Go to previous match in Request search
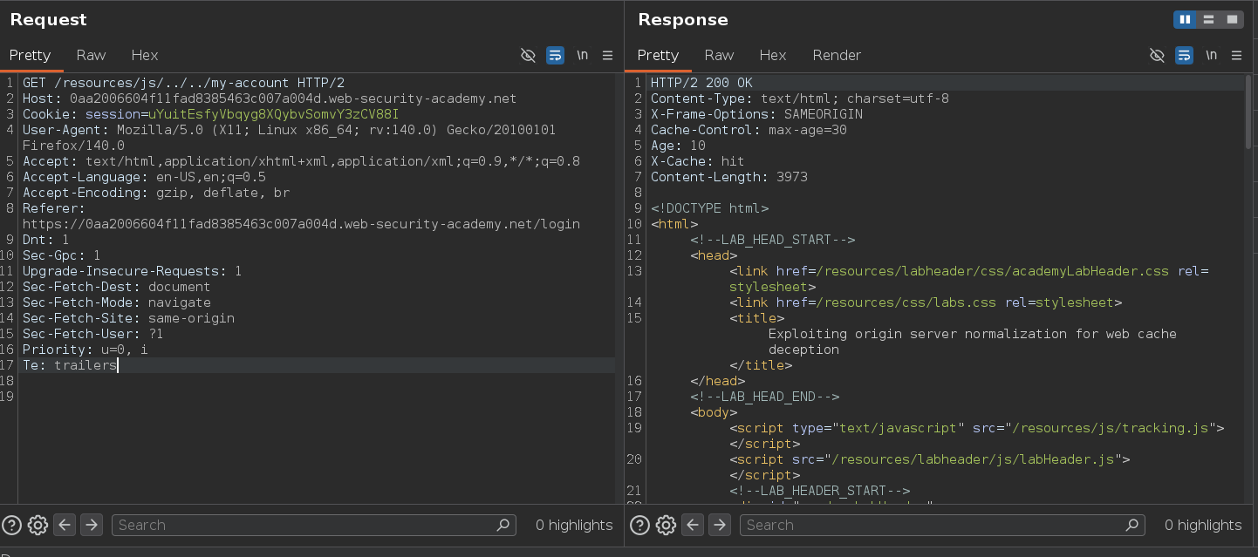Image resolution: width=1258 pixels, height=557 pixels. tap(65, 525)
